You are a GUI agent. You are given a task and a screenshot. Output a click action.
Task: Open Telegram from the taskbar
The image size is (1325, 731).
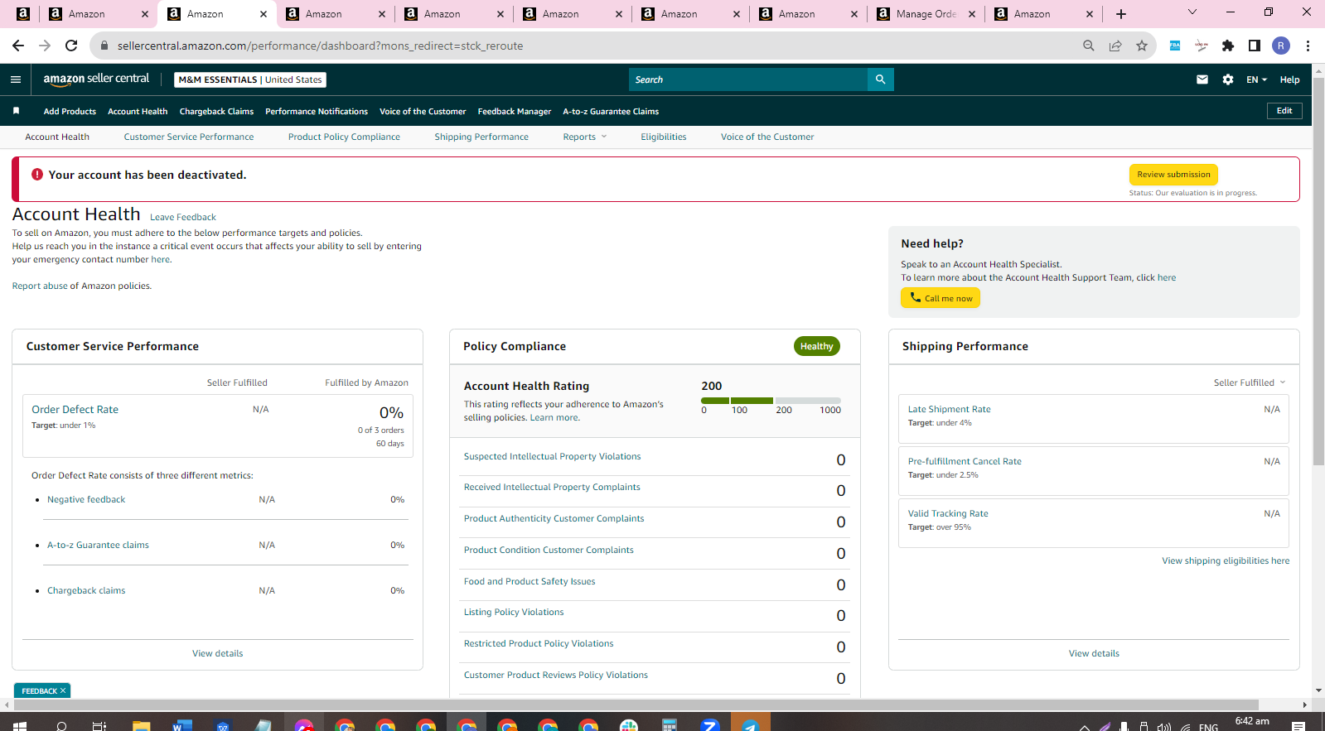coord(750,726)
